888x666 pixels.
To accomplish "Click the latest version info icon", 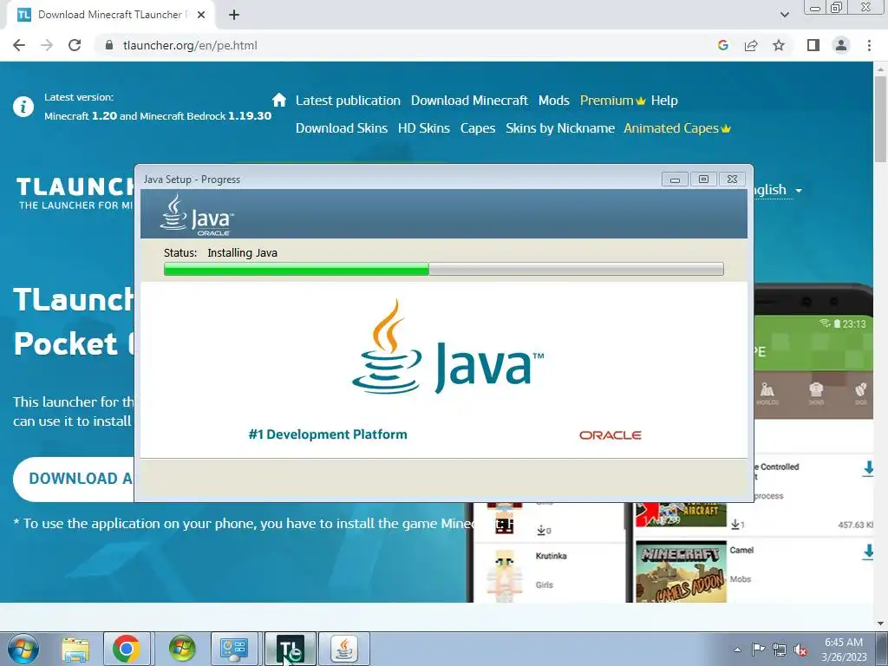I will point(23,107).
